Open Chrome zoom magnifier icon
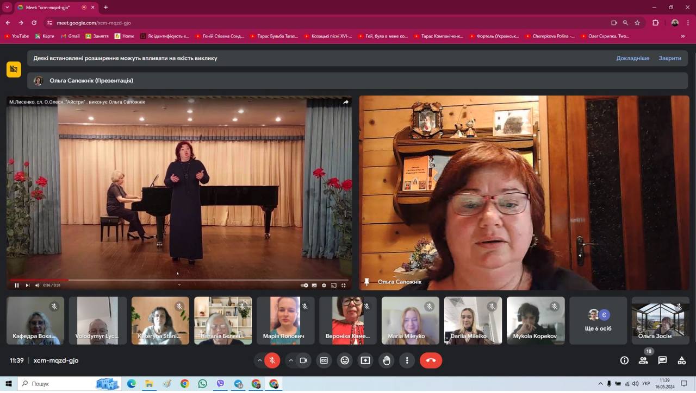Viewport: 696px width, 393px height. (x=625, y=23)
